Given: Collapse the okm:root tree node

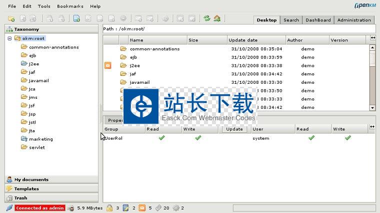Looking at the screenshot, I should point(9,38).
